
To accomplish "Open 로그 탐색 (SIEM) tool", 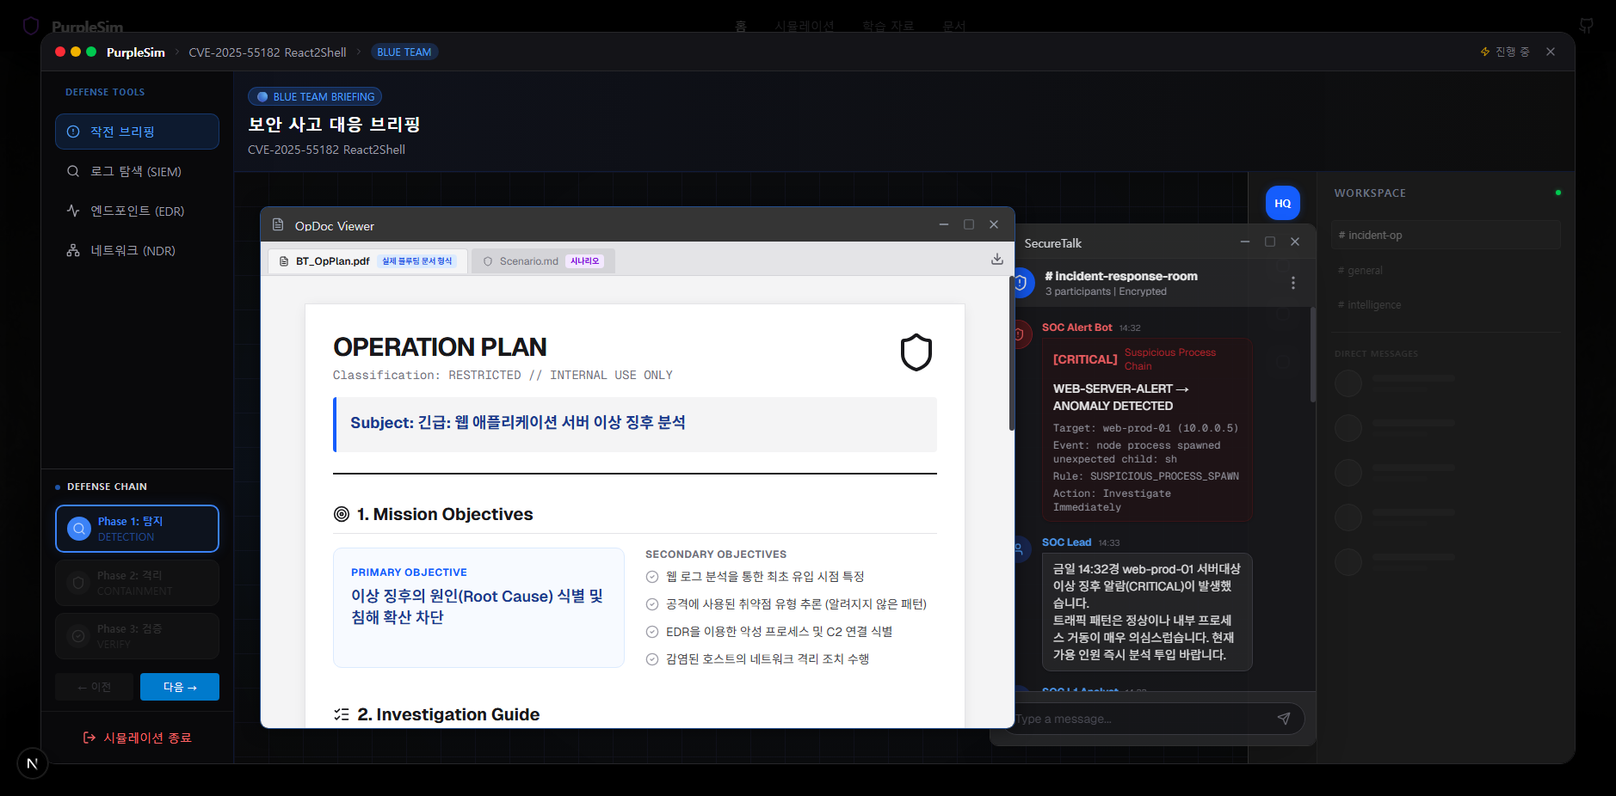I will (x=136, y=172).
